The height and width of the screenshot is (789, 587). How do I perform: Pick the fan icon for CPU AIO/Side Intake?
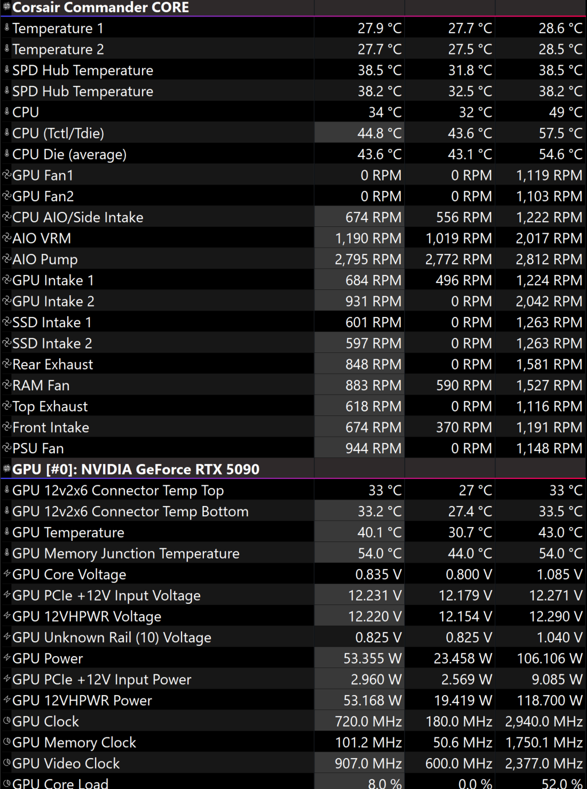click(x=7, y=217)
